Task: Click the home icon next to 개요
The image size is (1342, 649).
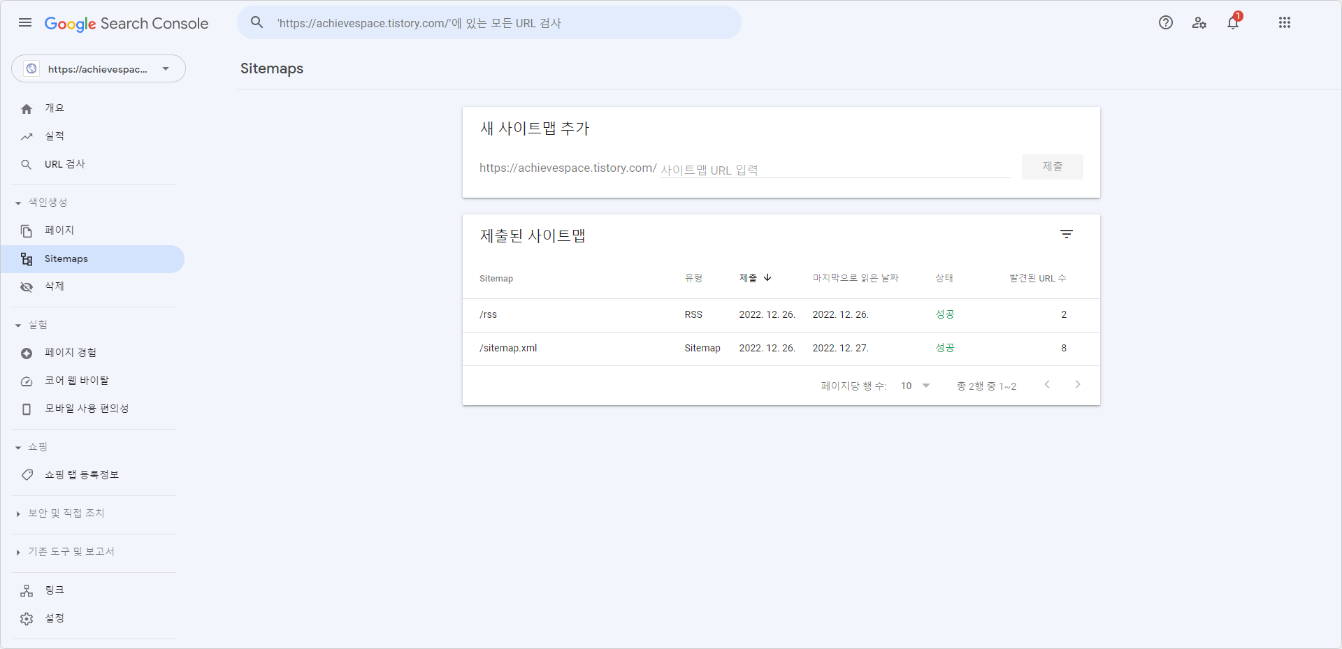Action: [x=27, y=108]
